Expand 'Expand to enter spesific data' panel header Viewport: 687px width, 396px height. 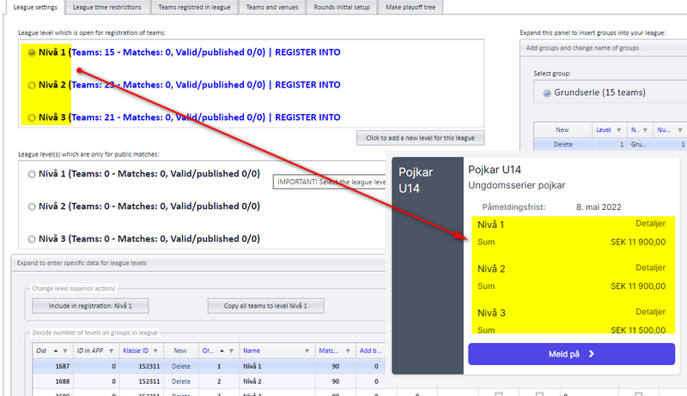[x=198, y=263]
